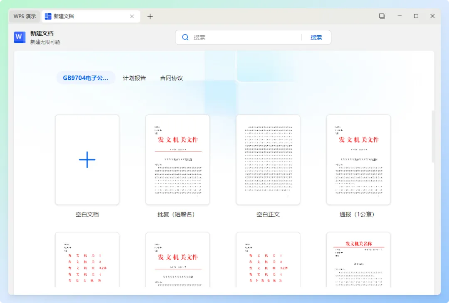Switch to the 计划报告 category
This screenshot has height=303, width=449.
[134, 78]
